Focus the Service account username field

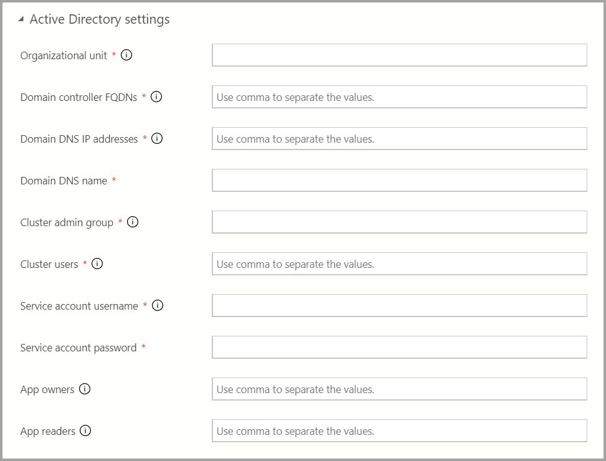click(x=399, y=305)
